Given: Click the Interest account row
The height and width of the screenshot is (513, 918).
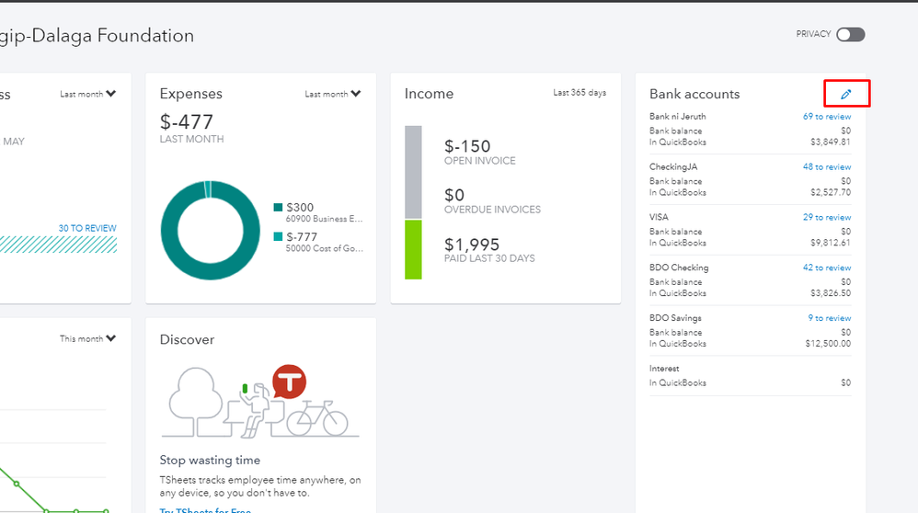Looking at the screenshot, I should pyautogui.click(x=750, y=375).
